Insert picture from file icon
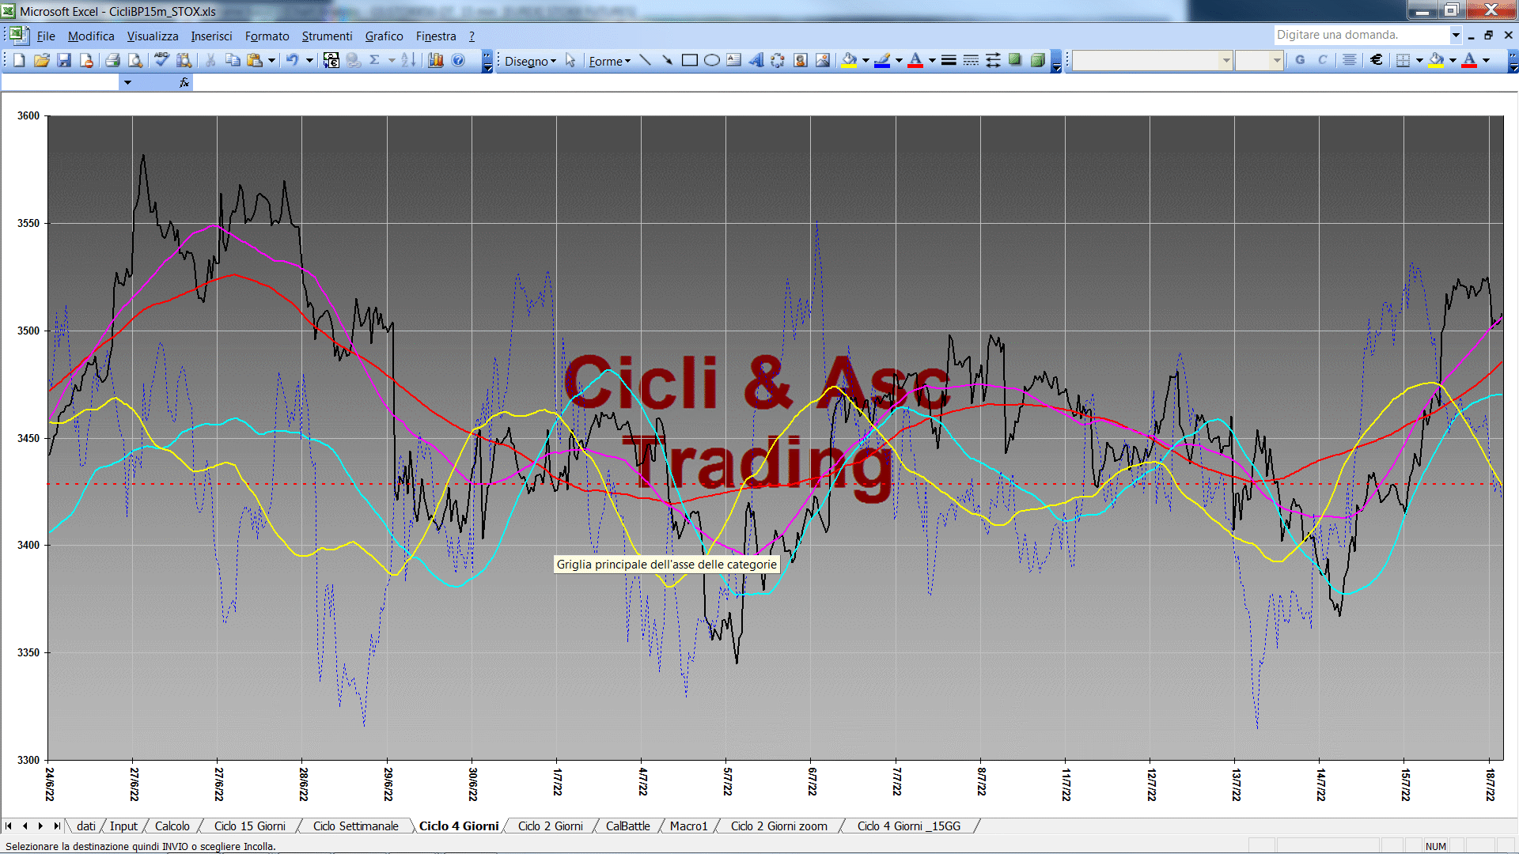This screenshot has height=854, width=1519. click(823, 60)
